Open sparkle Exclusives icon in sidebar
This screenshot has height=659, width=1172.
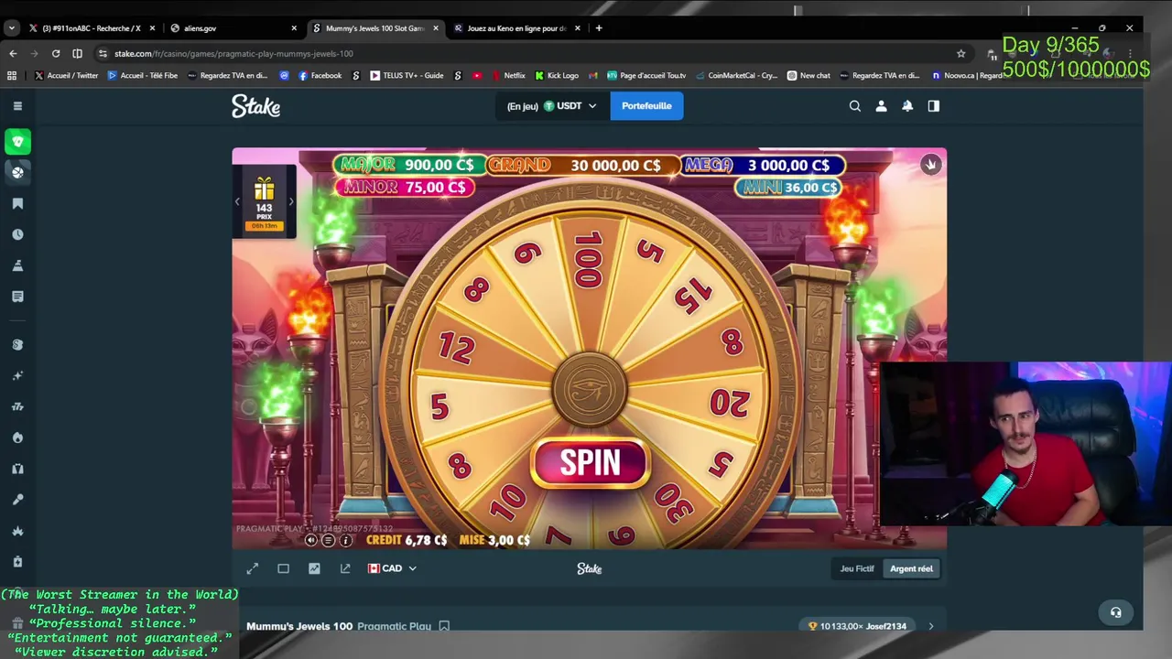[17, 375]
